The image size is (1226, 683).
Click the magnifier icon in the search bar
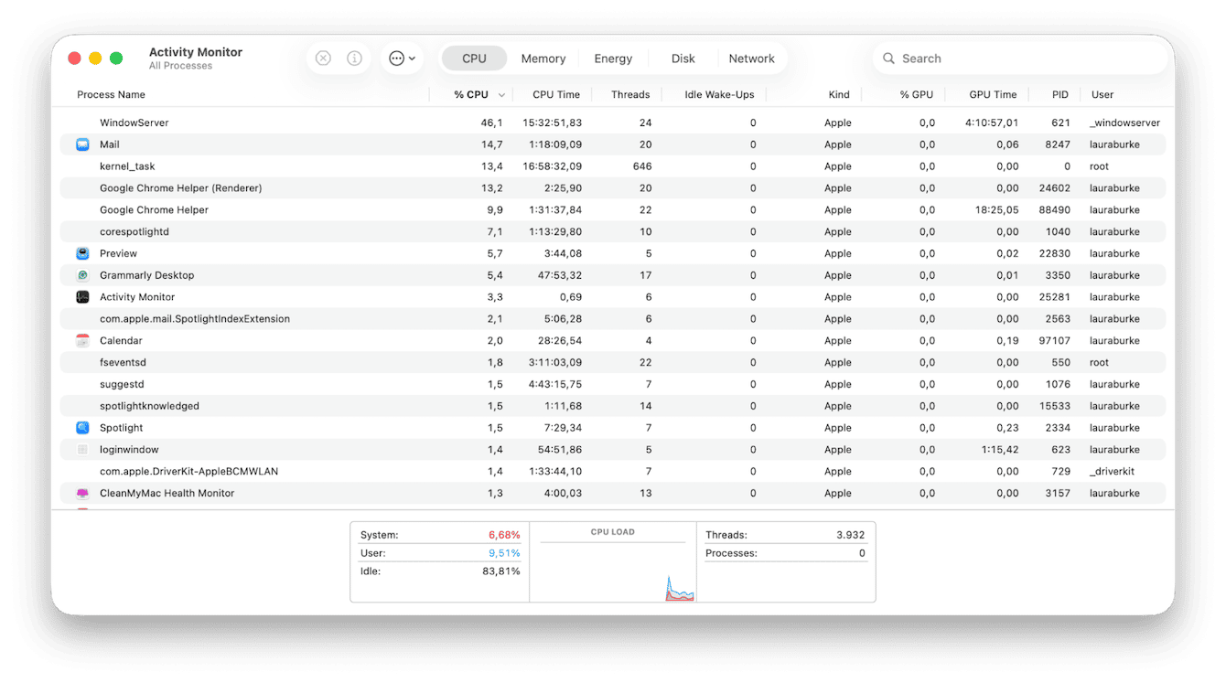pyautogui.click(x=888, y=58)
